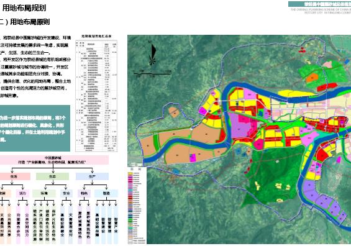351x246 pixels.
Task: Click the teal highlighted text box
Action: (35, 128)
